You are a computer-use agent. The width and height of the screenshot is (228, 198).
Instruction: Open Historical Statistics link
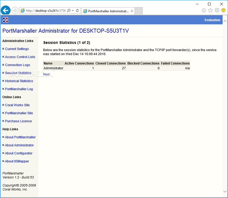tap(19, 81)
